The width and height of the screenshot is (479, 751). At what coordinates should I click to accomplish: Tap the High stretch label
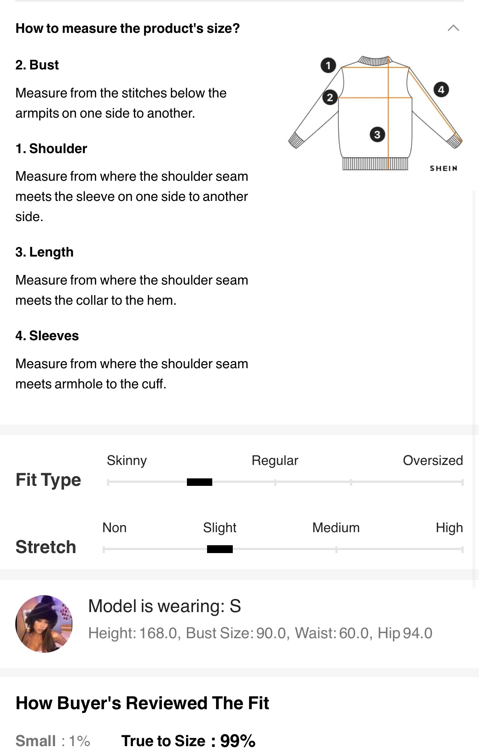[x=449, y=528]
